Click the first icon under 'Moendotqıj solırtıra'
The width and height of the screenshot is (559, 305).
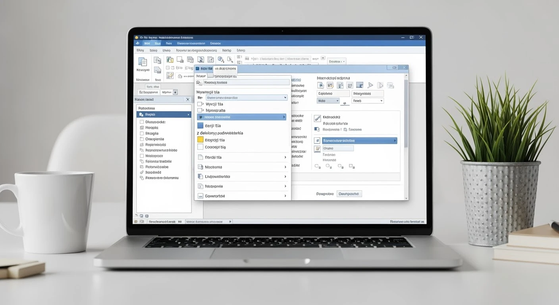(321, 85)
